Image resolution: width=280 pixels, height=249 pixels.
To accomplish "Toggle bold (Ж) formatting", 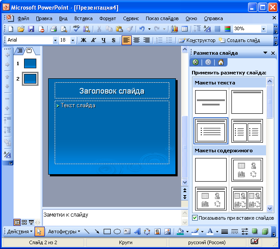I will [x=84, y=40].
